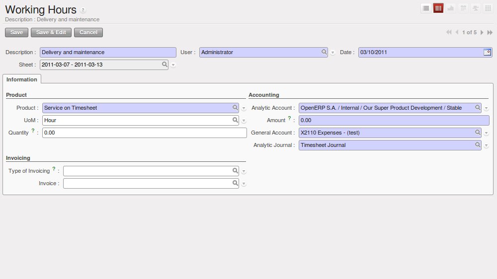The image size is (497, 279).
Task: Click the Save button
Action: coord(17,32)
